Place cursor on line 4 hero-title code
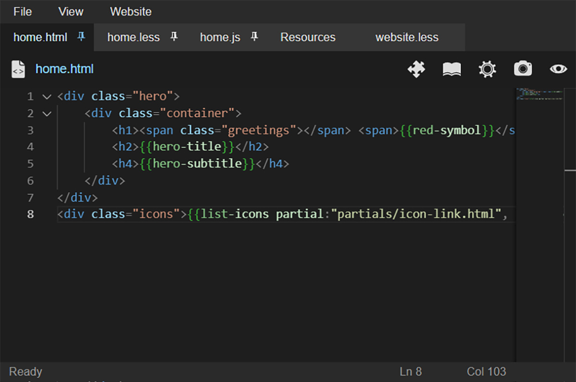 click(187, 147)
